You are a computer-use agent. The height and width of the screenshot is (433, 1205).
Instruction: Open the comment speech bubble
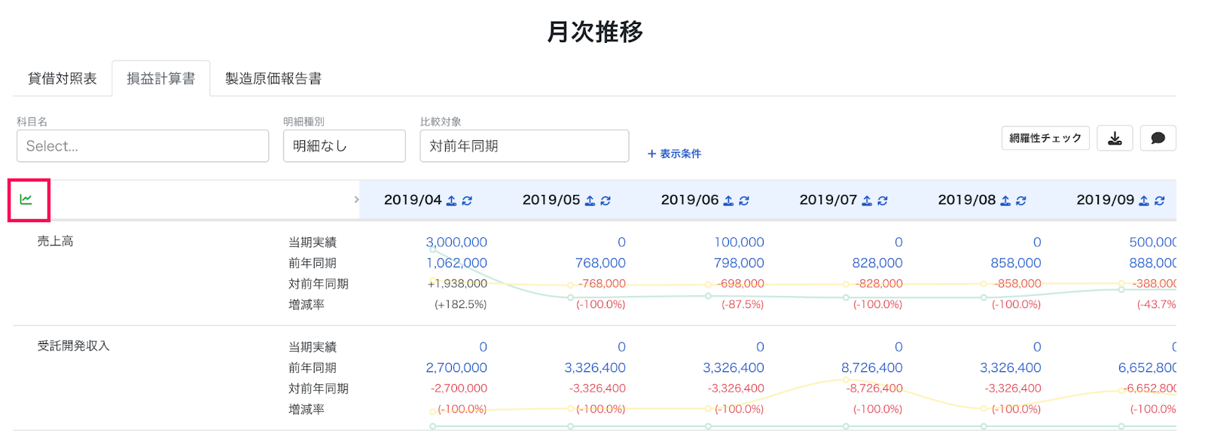tap(1158, 139)
